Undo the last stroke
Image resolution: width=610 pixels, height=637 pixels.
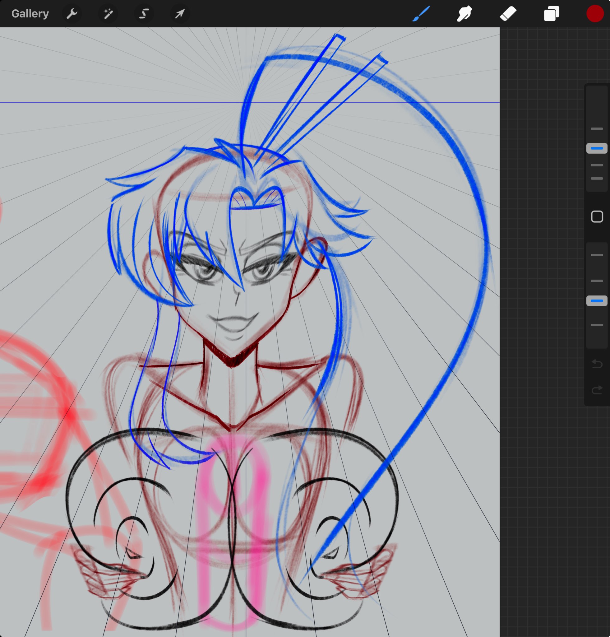coord(597,364)
